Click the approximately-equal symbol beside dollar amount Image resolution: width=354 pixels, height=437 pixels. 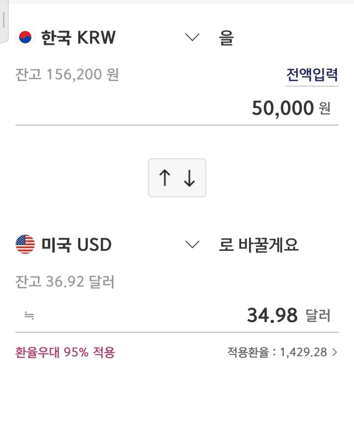[x=29, y=316]
